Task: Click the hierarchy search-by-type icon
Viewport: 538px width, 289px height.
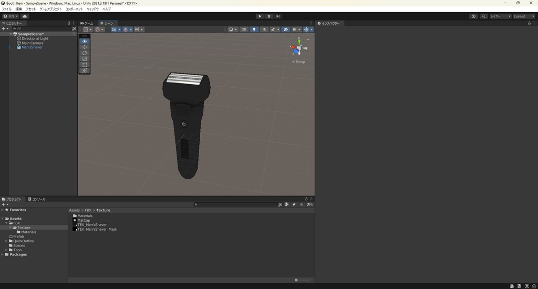Action: click(x=74, y=29)
